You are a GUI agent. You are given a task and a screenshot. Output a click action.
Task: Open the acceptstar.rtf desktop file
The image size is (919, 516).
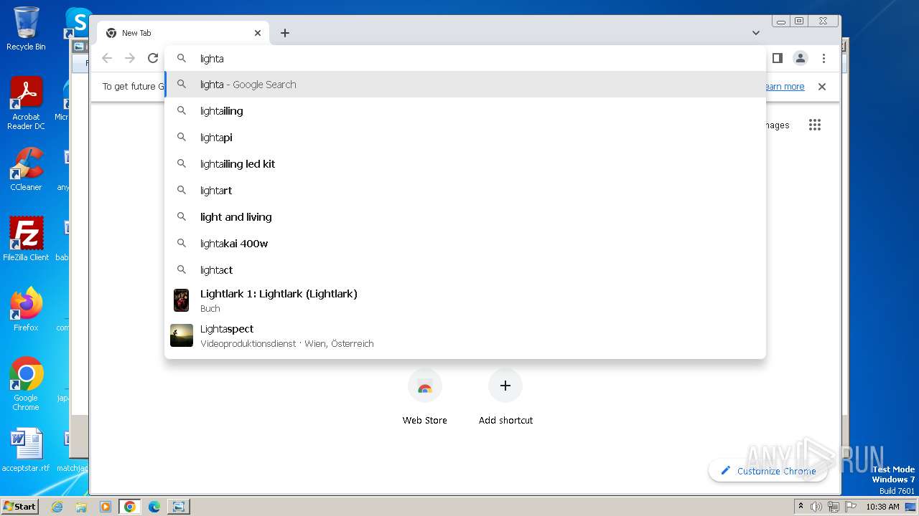[26, 450]
